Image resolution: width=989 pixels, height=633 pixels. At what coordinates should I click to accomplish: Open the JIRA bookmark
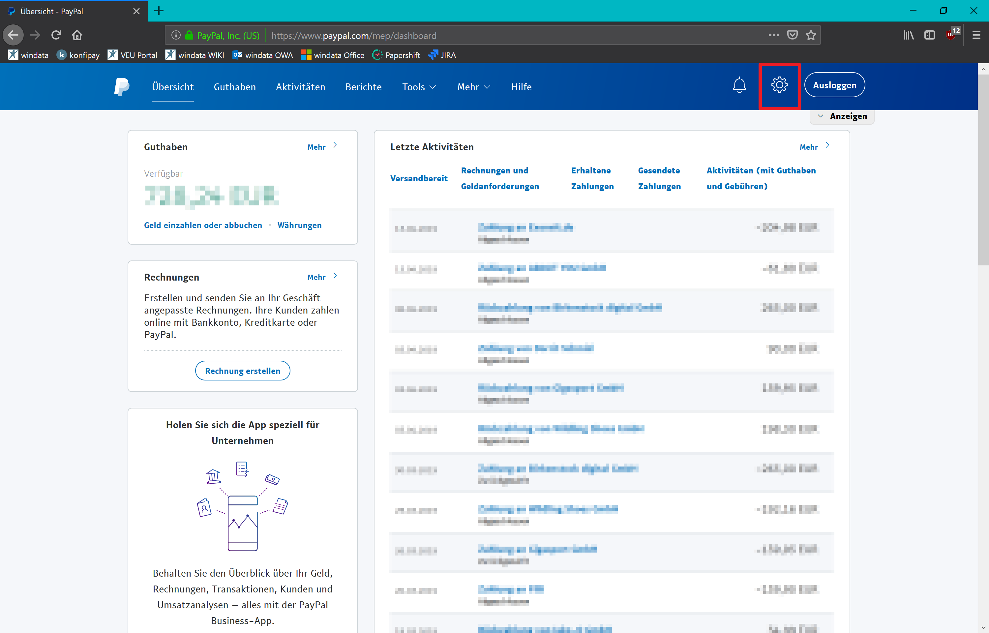coord(442,55)
